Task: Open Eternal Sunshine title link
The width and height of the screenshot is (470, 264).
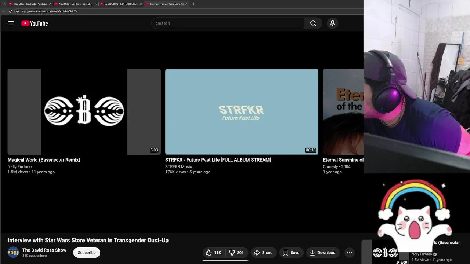Action: [343, 160]
